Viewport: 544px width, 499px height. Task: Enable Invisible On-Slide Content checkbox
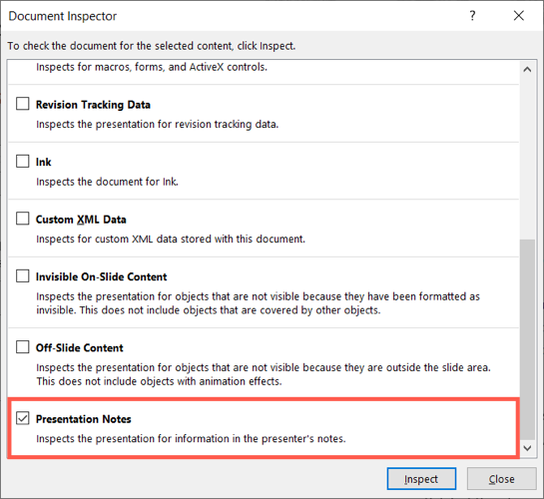[x=23, y=276]
